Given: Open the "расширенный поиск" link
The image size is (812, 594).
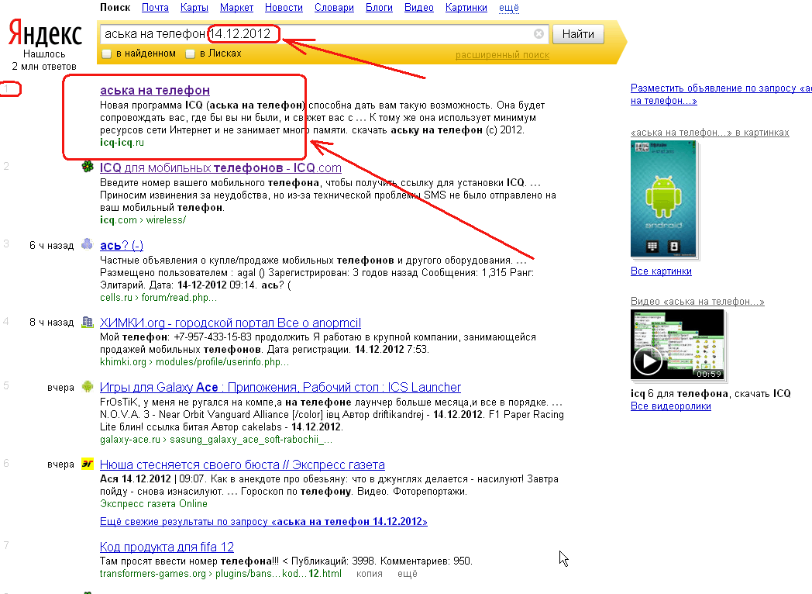Looking at the screenshot, I should tap(502, 55).
